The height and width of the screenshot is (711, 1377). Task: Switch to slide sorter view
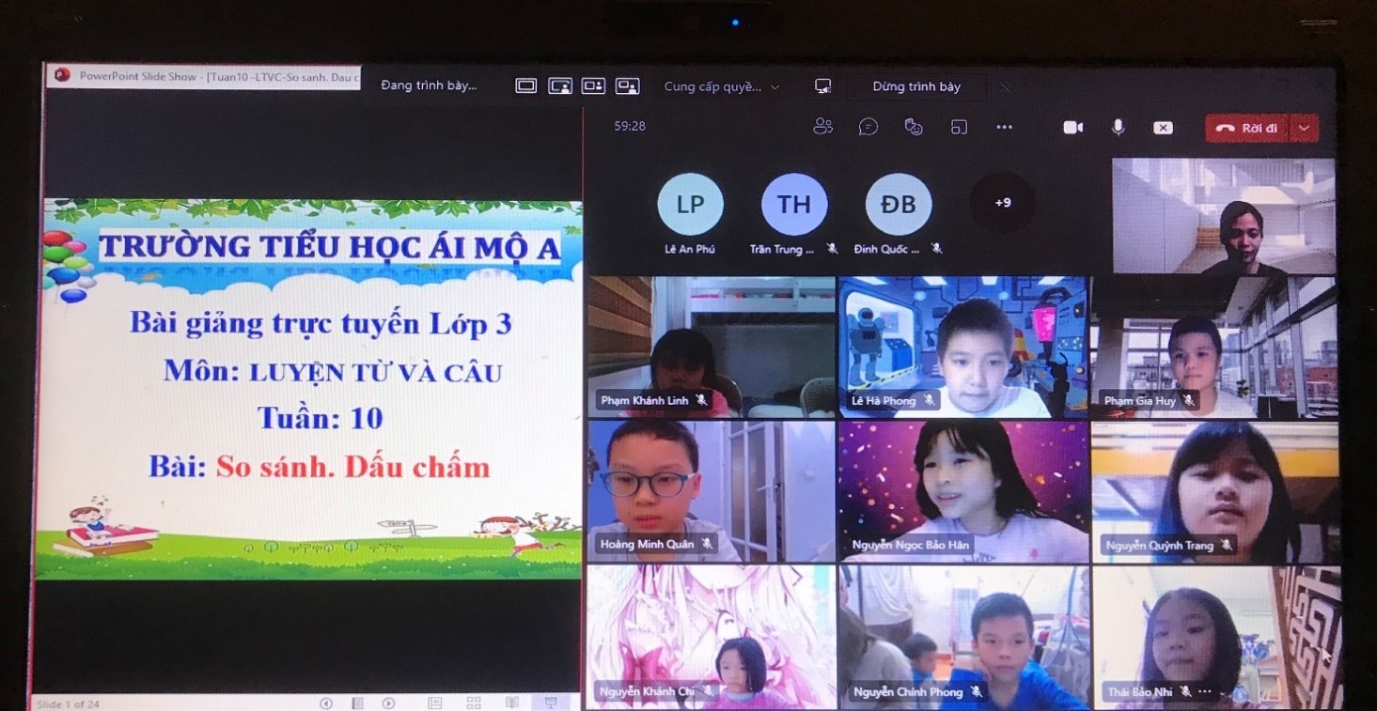click(x=474, y=703)
